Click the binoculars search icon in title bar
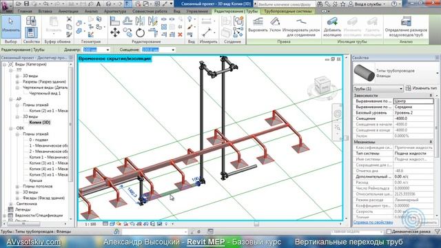Viewport: 441px width, 248px height. 320,4
